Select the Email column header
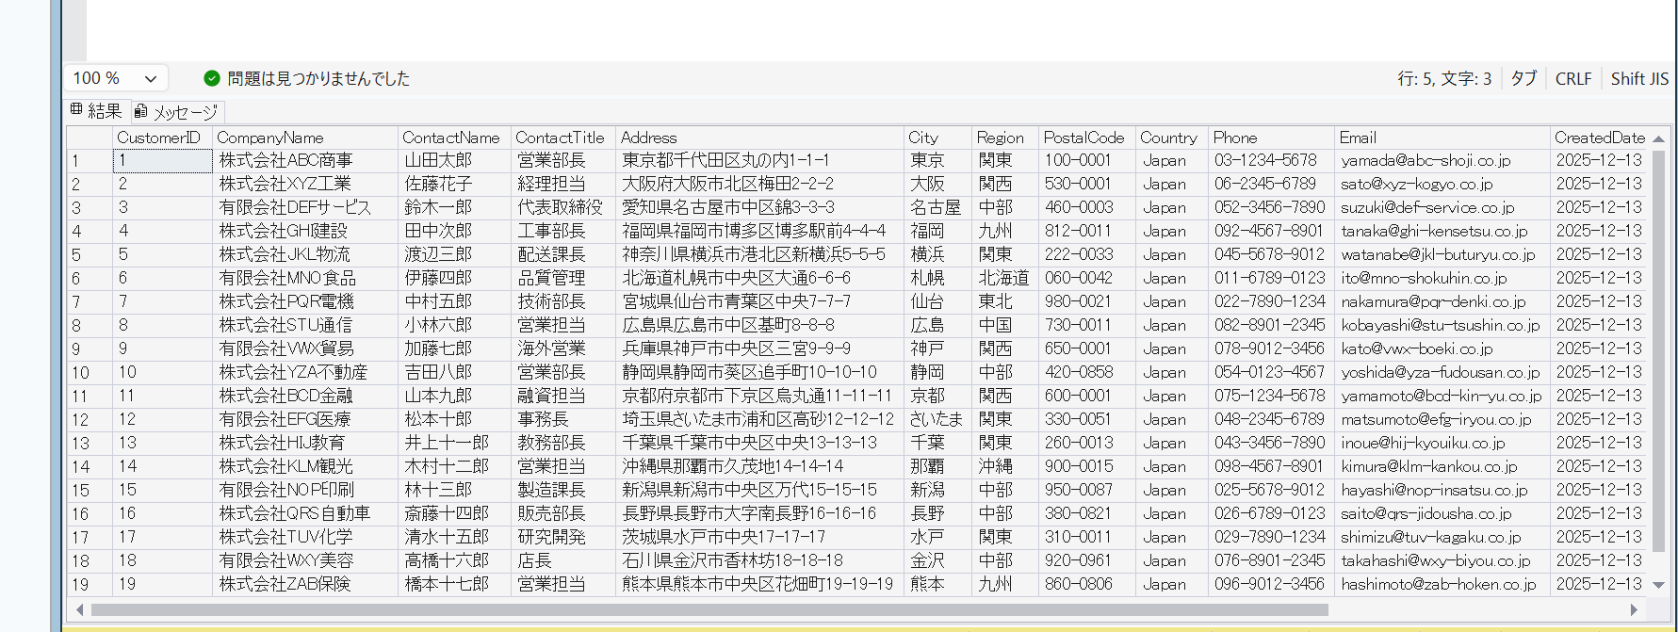This screenshot has height=632, width=1678. click(x=1442, y=138)
